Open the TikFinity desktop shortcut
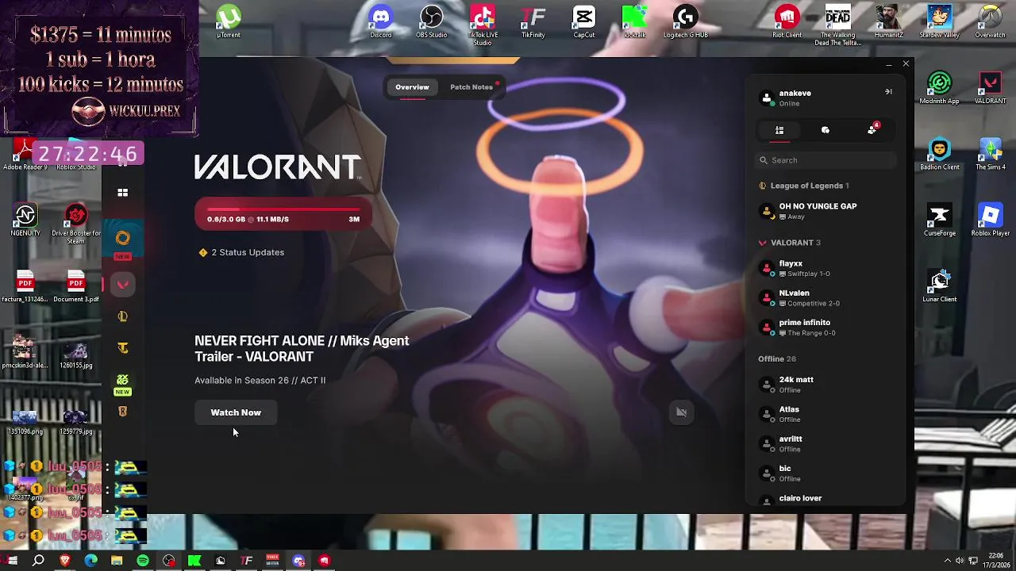Screen dimensions: 1016x571 point(533,21)
